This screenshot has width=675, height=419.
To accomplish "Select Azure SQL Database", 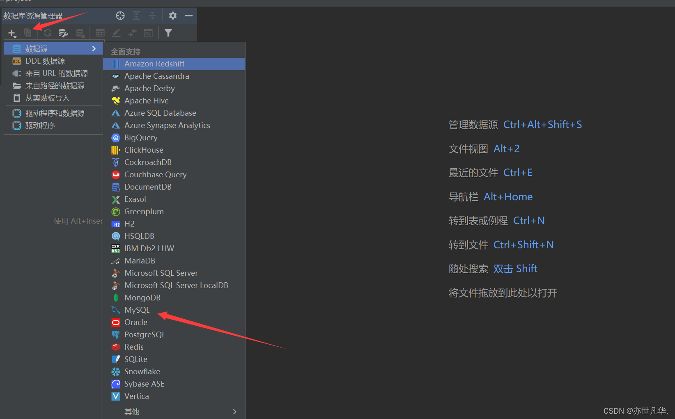I will [x=174, y=113].
